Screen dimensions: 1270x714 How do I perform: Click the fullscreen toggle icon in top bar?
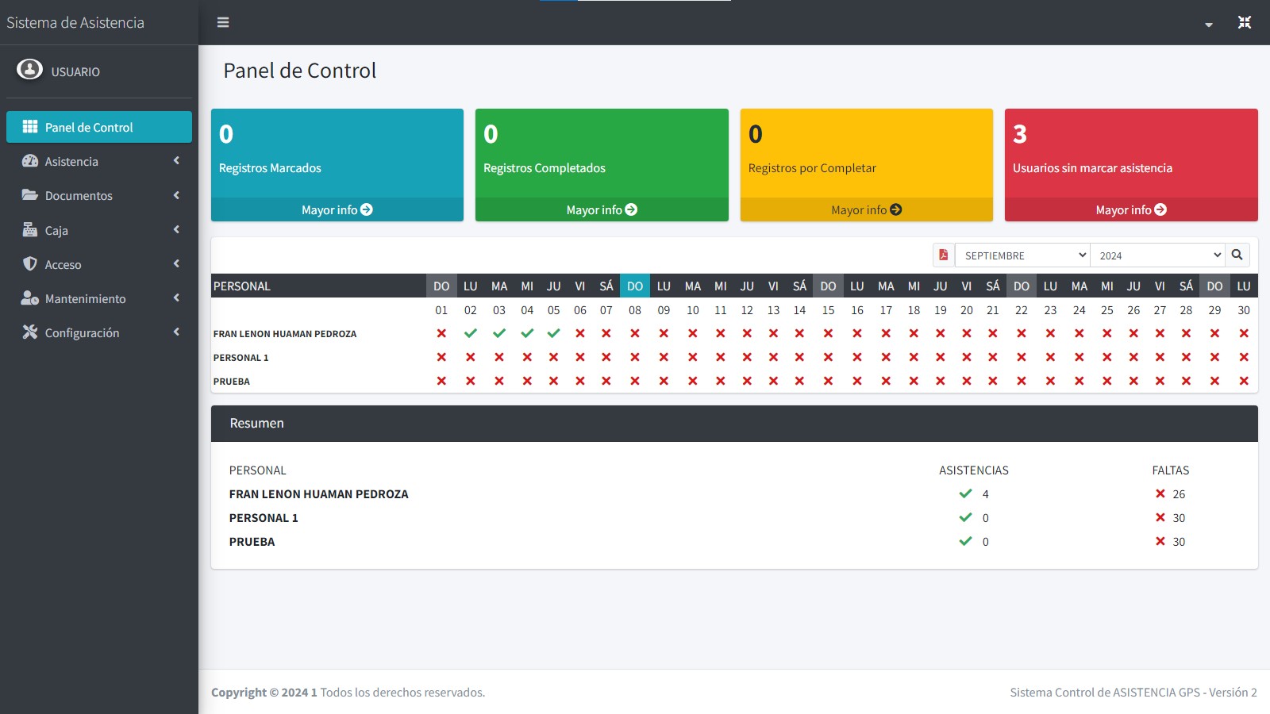1245,22
